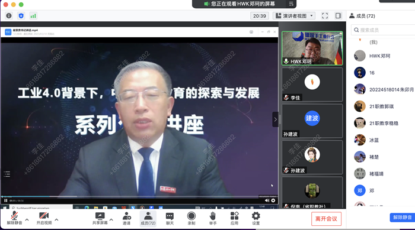Open the invite participants icon
Screen dimensions: 415x230
click(x=126, y=219)
